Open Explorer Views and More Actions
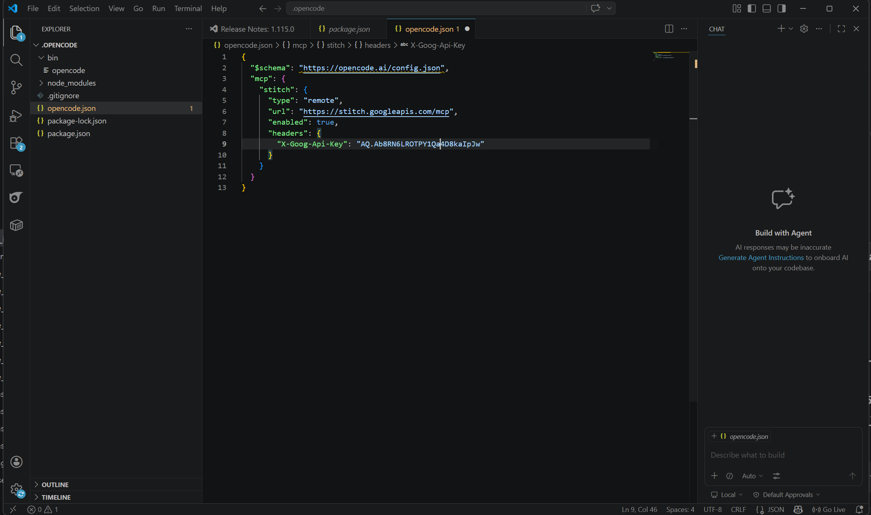871x515 pixels. pos(189,29)
